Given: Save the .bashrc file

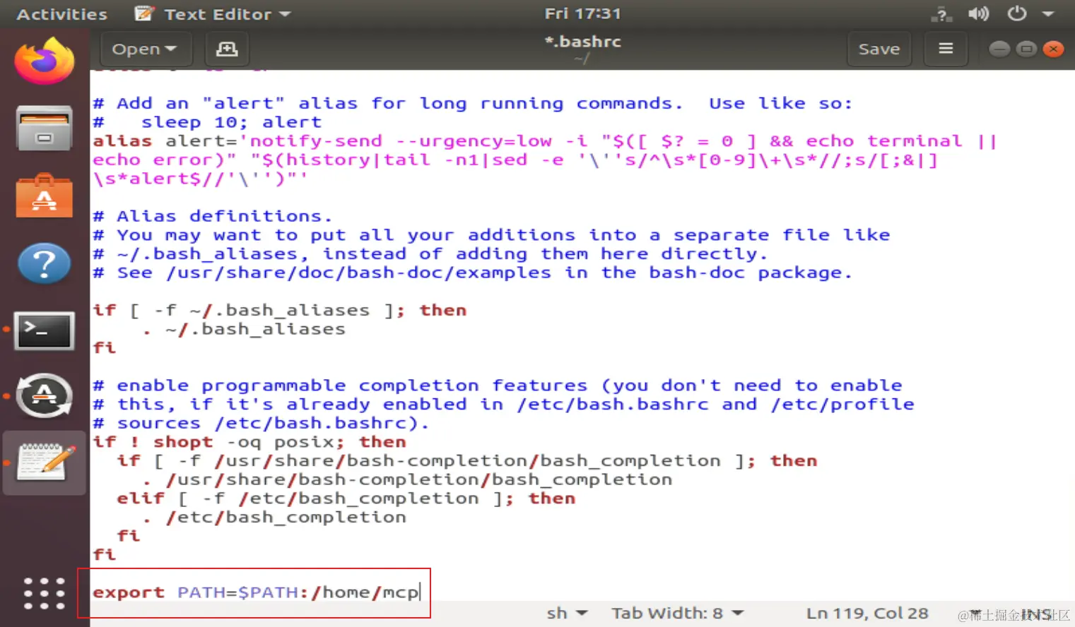Looking at the screenshot, I should (x=879, y=49).
